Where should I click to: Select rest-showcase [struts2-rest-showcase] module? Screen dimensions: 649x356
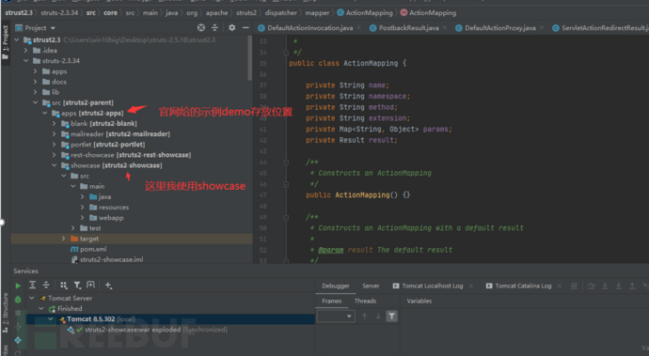tap(126, 155)
